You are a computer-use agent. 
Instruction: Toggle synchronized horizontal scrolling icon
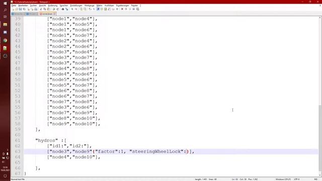[x=85, y=9]
